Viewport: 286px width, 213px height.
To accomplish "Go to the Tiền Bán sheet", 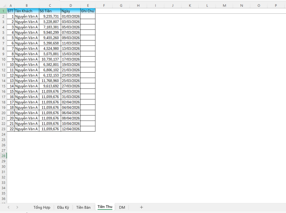I will point(84,207).
